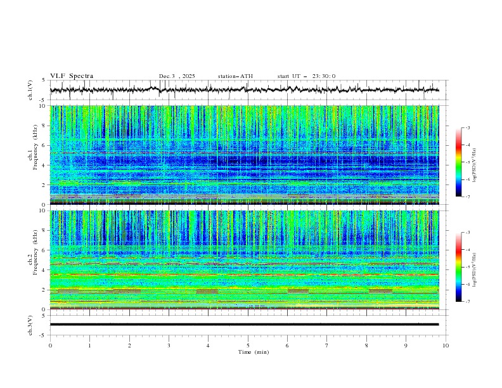
Task: Click the ch.1 voltage waveform trace
Action: click(x=244, y=90)
